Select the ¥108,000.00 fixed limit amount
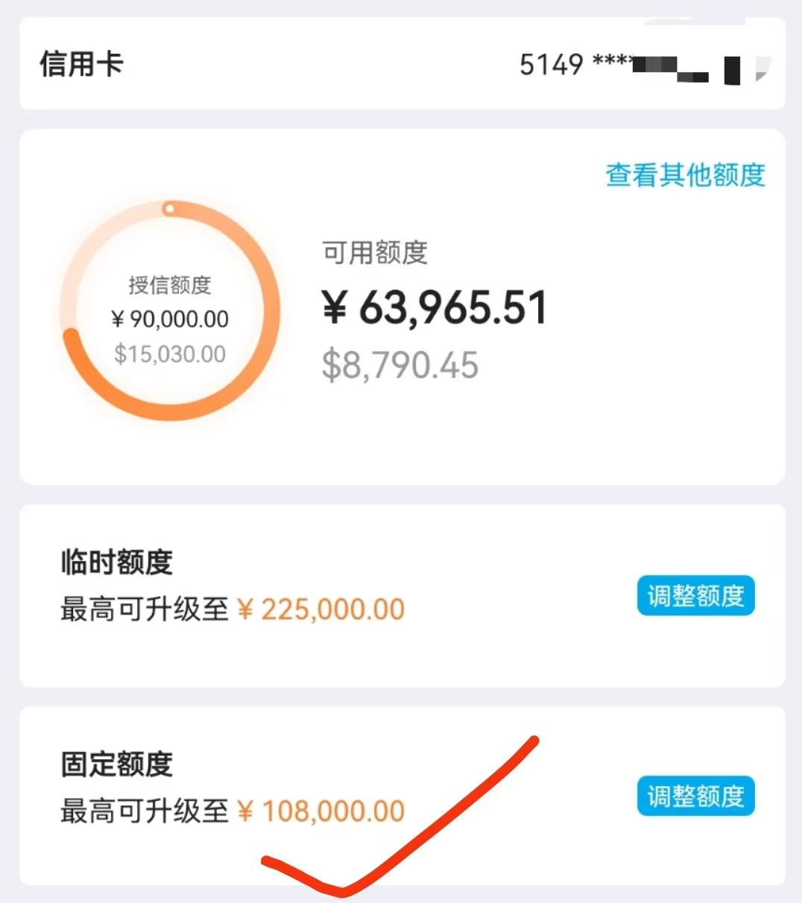802x903 pixels. click(321, 811)
